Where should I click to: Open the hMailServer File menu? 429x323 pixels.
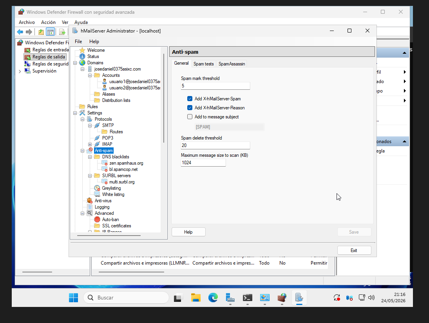(x=78, y=41)
